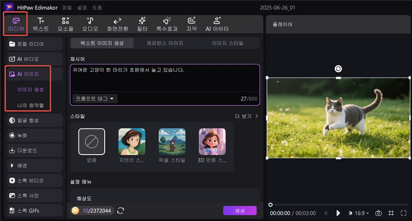Viewport: 412px width, 221px height.
Task: Open 다운로드 in sidebar
Action: tap(35, 150)
